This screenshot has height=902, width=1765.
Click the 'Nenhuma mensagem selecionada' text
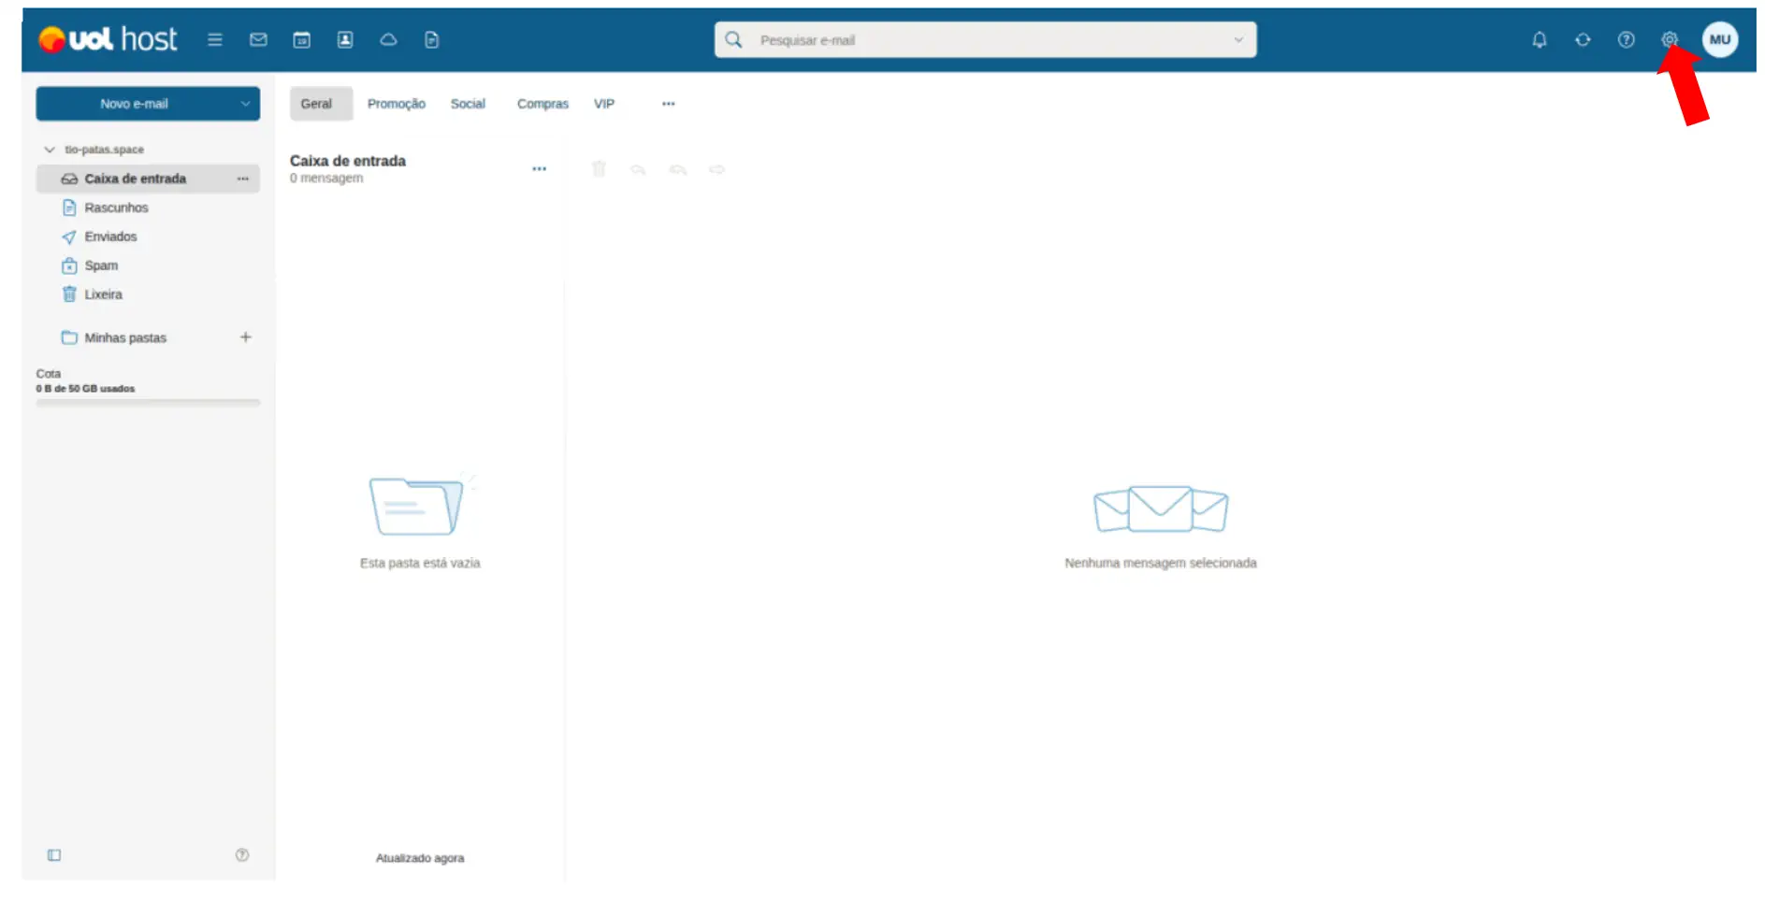pos(1160,564)
